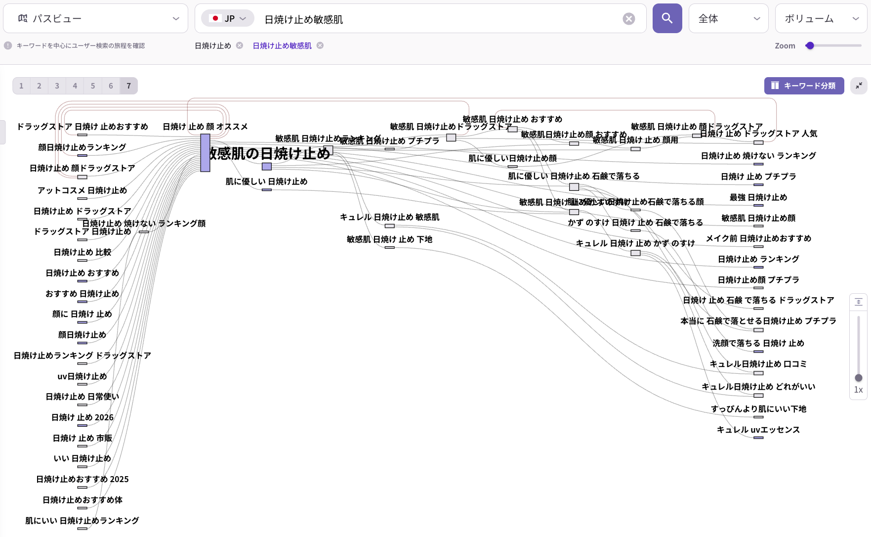Click the fit-to-height icon above the 1x slider
This screenshot has height=537, width=871.
859,301
